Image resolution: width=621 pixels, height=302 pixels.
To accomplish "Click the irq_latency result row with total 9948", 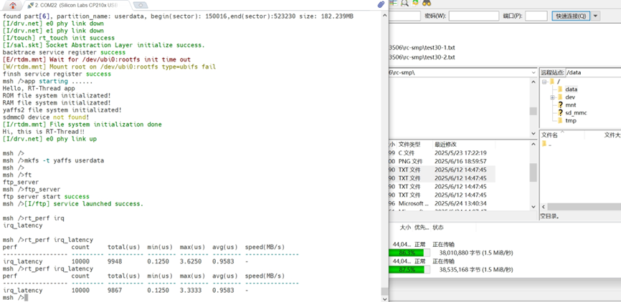I will pyautogui.click(x=126, y=261).
